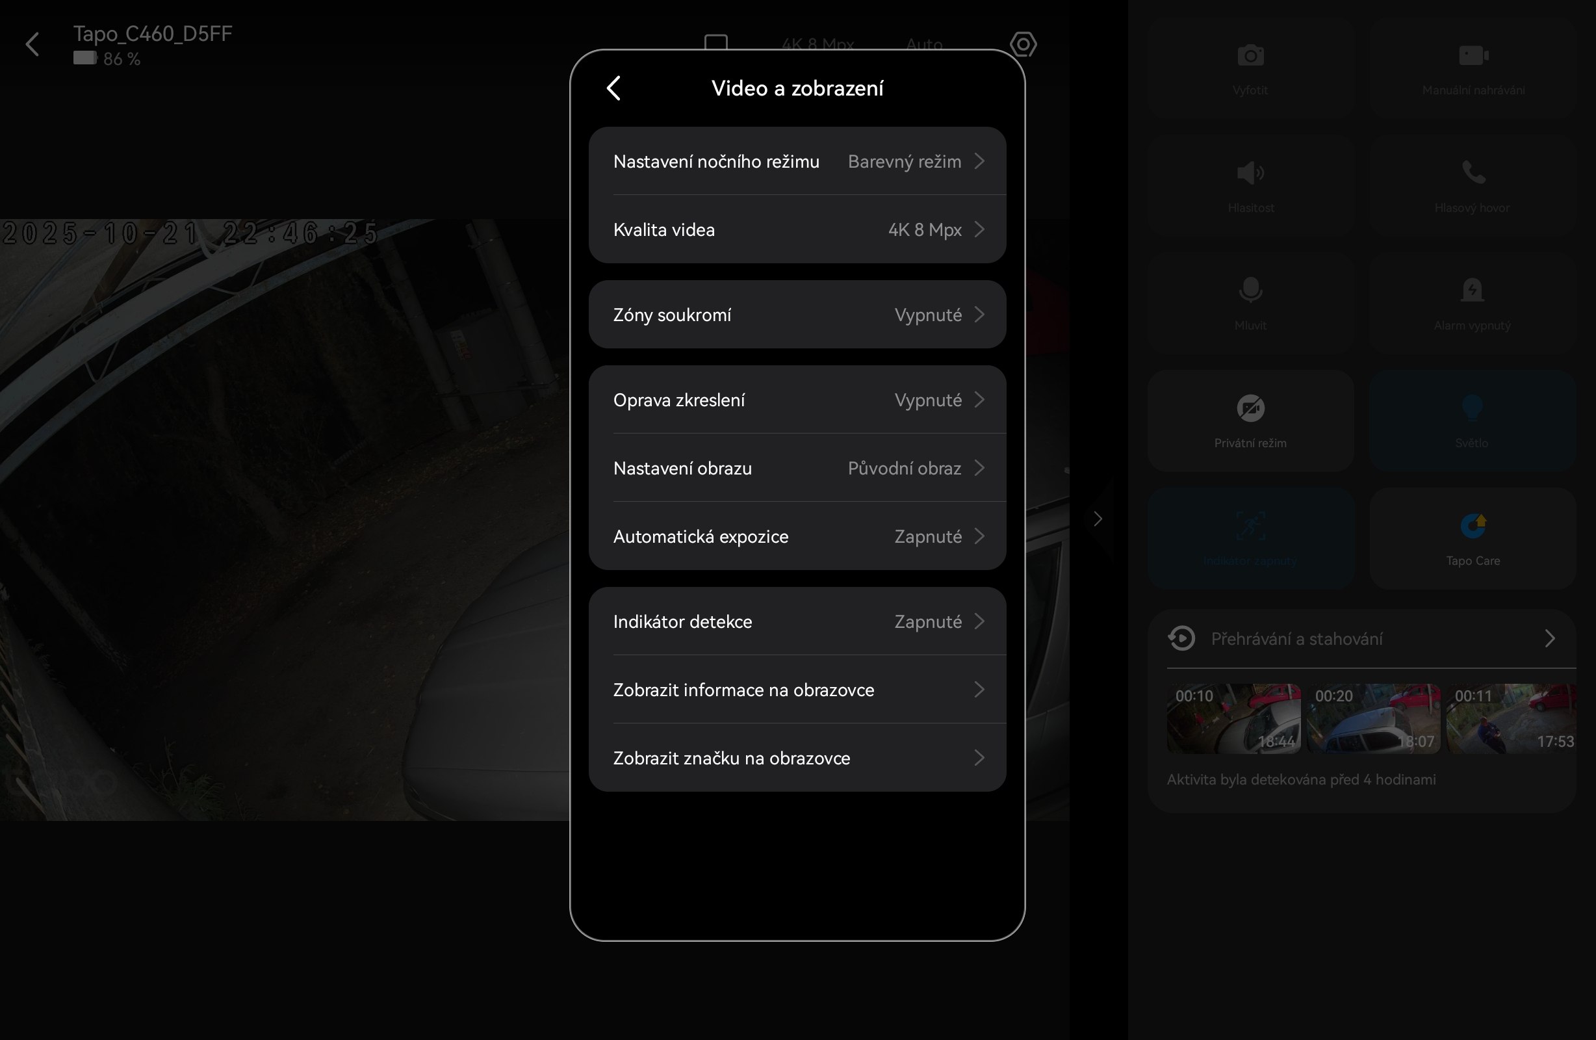The image size is (1596, 1040).
Task: Open Hlasitost speaker volume control
Action: coord(1250,174)
